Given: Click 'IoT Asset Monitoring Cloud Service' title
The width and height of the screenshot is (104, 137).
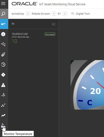Looking at the screenshot, I should 62,4.
